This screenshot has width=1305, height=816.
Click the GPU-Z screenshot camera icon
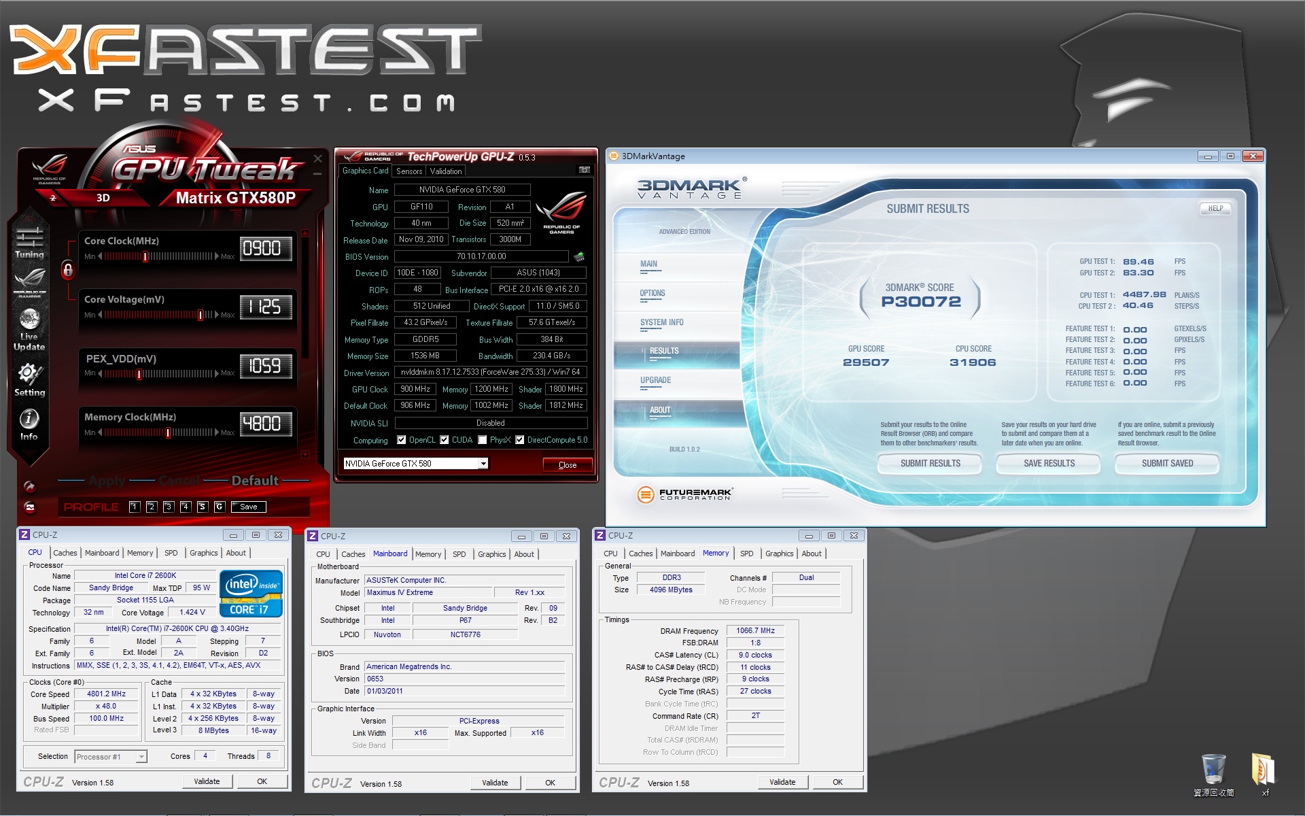584,170
